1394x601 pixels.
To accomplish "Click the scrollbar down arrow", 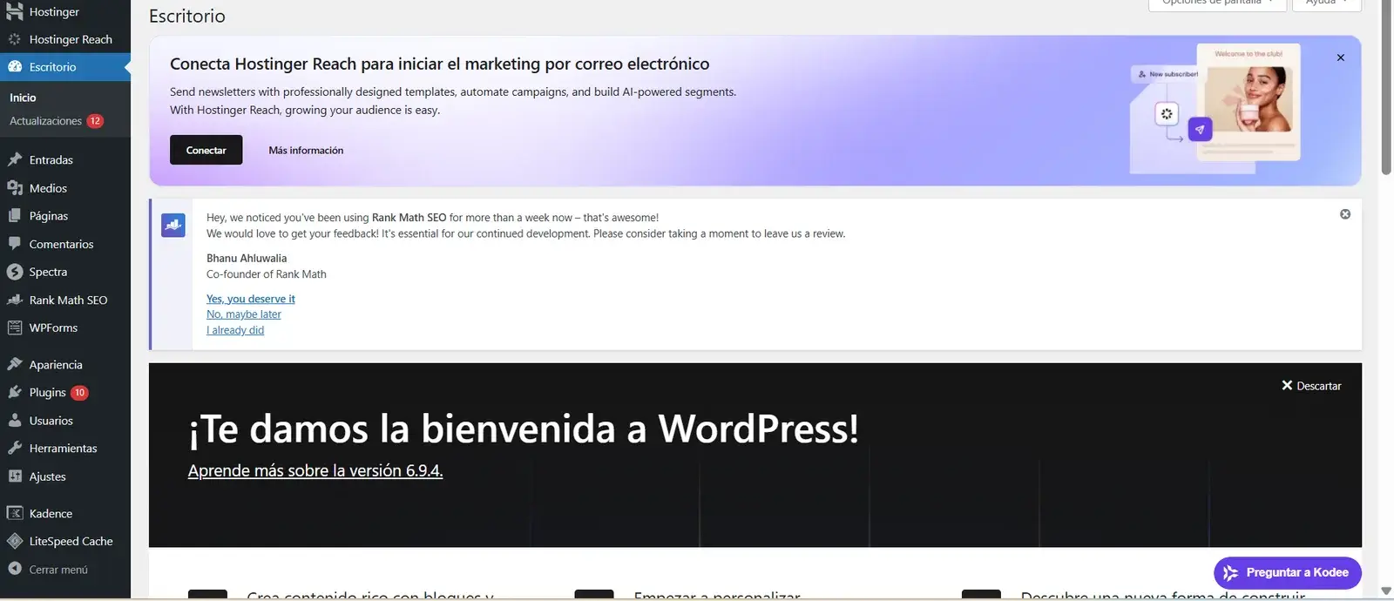I will pos(1386,591).
